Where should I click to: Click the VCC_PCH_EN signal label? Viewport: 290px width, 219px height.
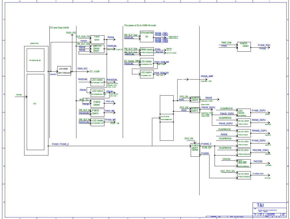pos(227,171)
